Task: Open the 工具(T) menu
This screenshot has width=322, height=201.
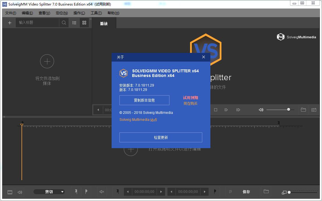Action: (96, 13)
